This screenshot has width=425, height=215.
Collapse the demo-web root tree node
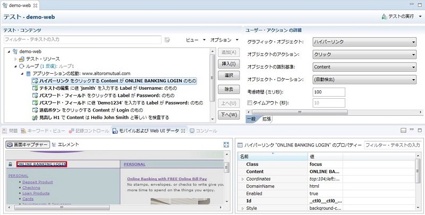click(9, 51)
